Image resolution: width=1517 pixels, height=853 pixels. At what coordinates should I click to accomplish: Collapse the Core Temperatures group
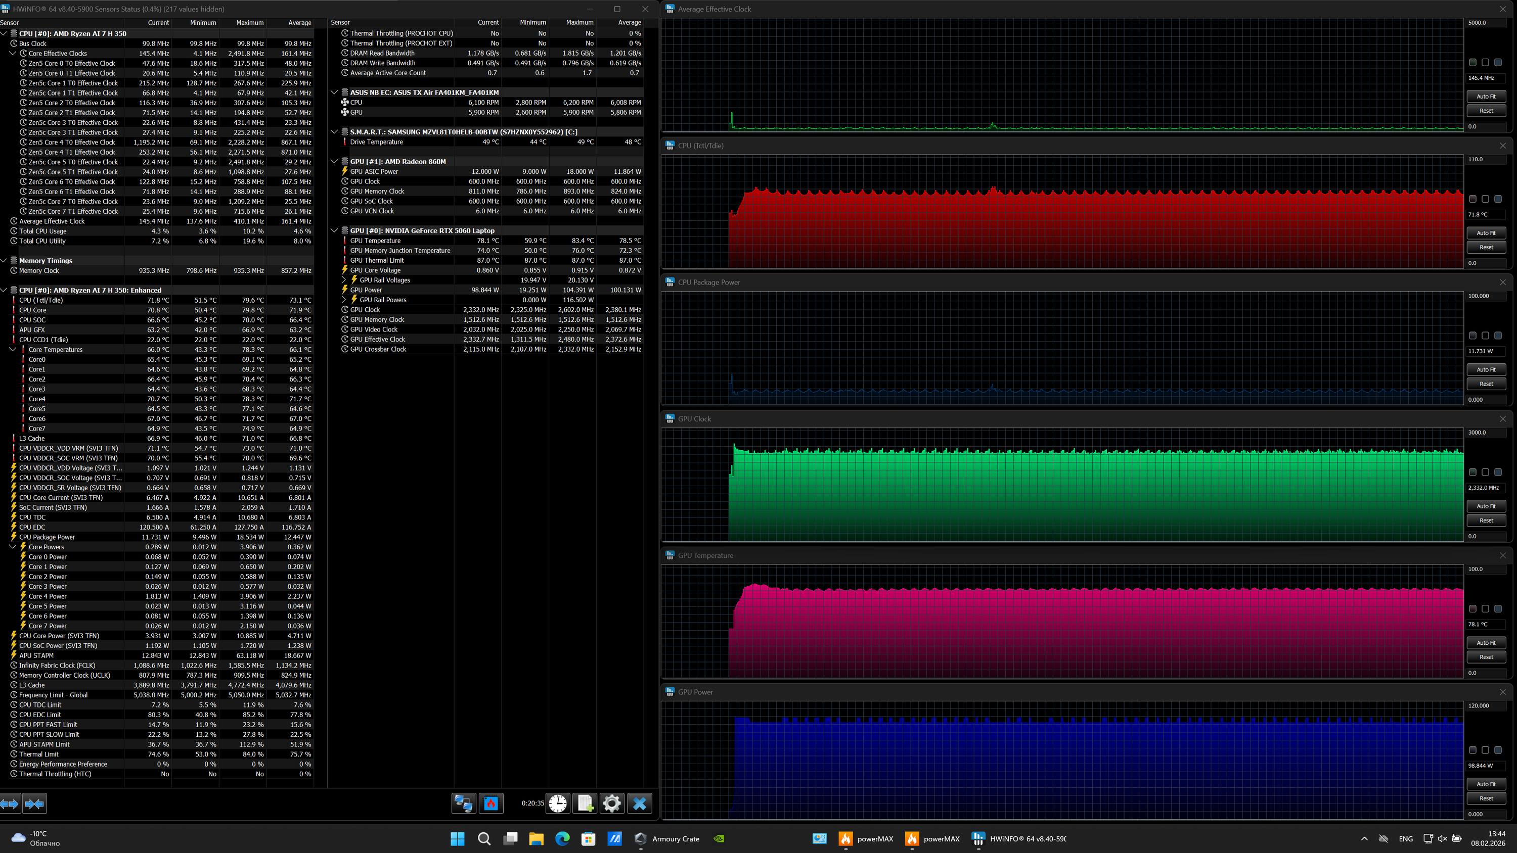13,350
